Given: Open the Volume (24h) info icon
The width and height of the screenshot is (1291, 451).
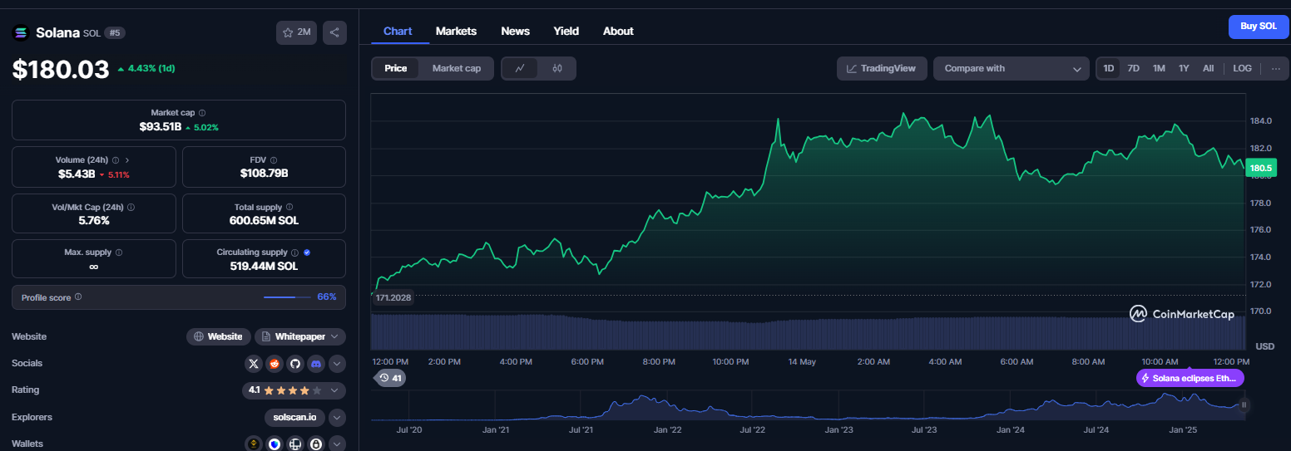Looking at the screenshot, I should tap(116, 159).
